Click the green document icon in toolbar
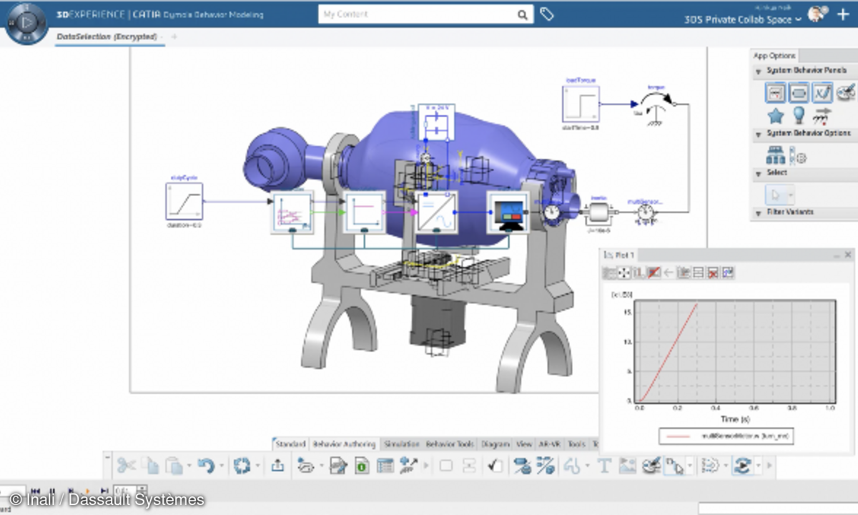Screen dimensions: 858x515 [x=362, y=466]
